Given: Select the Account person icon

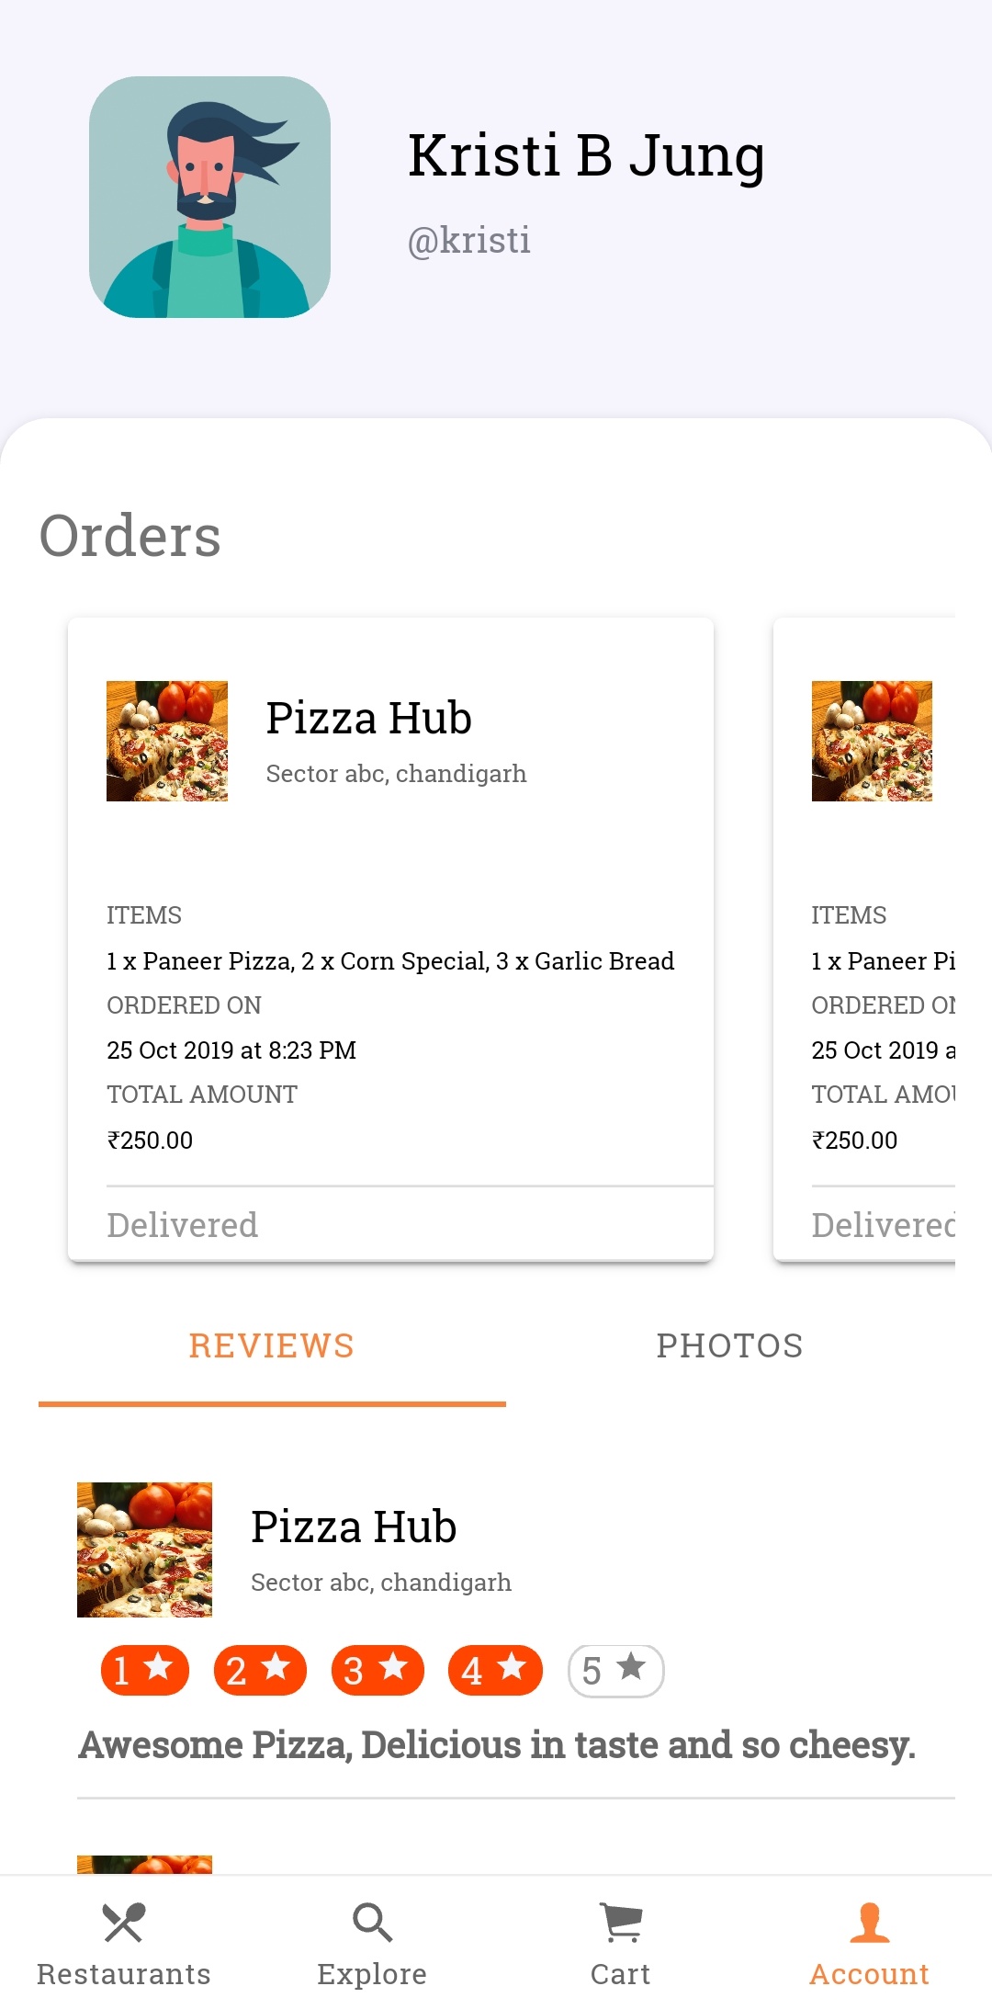Looking at the screenshot, I should click(869, 1923).
